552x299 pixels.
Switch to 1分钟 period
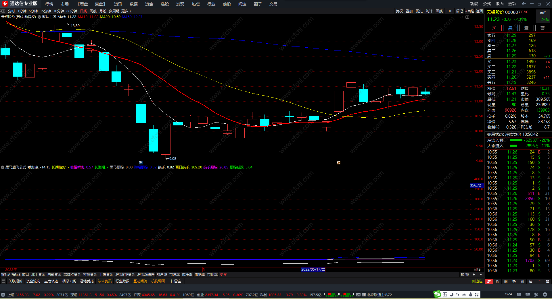point(22,11)
